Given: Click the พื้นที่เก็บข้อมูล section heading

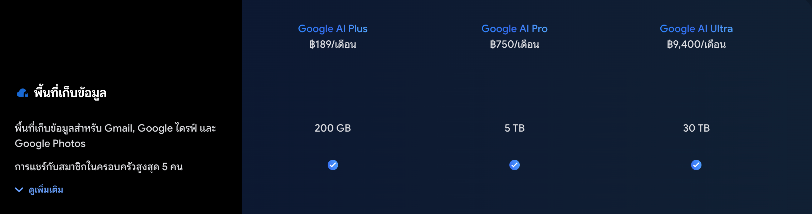Looking at the screenshot, I should click(70, 93).
